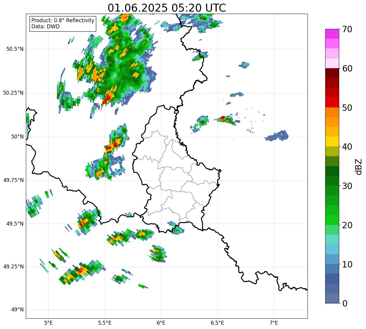Pick the lowest grey-blue band above 0
Image resolution: width=366 pixels, height=329 pixels.
click(x=332, y=298)
